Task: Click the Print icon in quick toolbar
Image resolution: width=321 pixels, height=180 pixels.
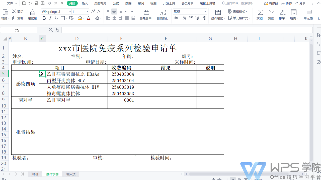Action: (x=37, y=3)
